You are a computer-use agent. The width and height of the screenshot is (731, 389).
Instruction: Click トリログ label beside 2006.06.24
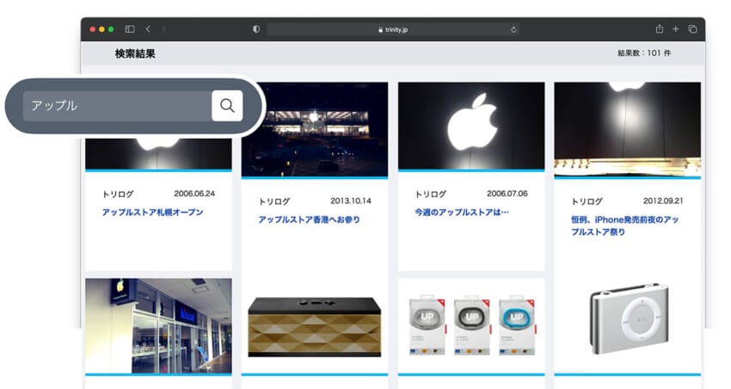118,194
